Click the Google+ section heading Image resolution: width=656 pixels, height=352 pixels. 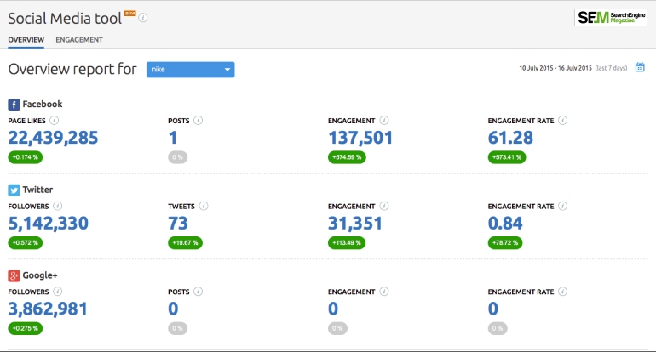click(40, 275)
